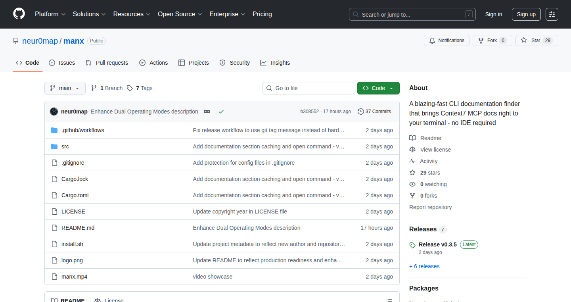Image resolution: width=571 pixels, height=302 pixels.
Task: Open the Enterprise dropdown
Action: point(227,14)
